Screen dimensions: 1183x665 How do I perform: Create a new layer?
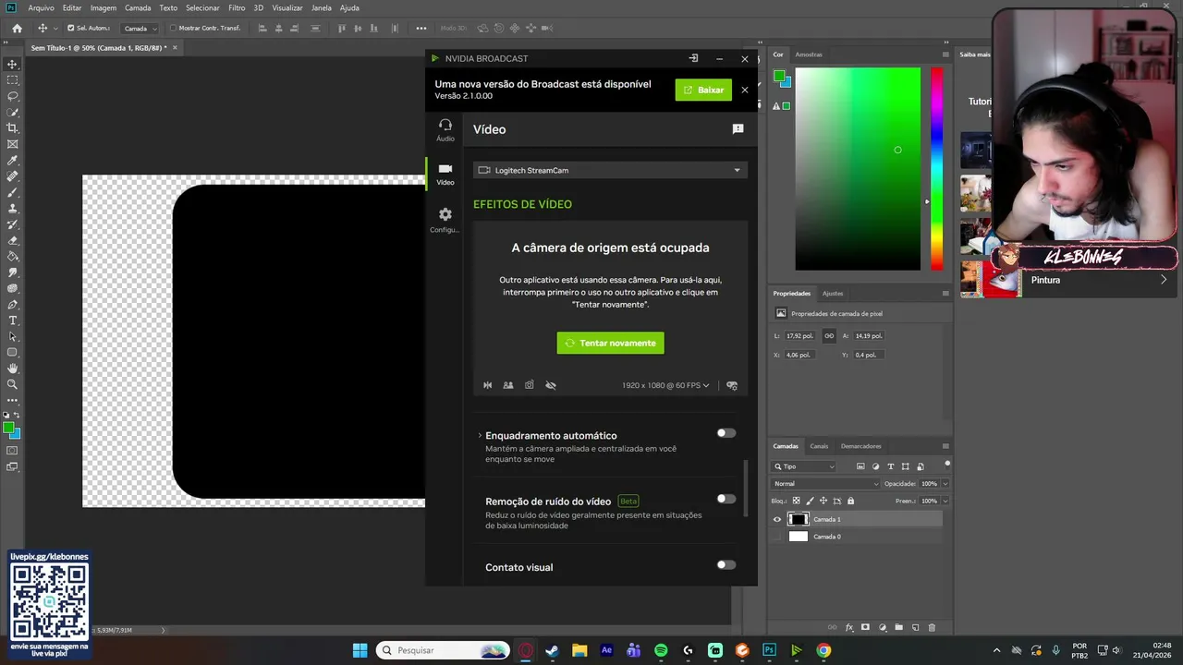915,627
